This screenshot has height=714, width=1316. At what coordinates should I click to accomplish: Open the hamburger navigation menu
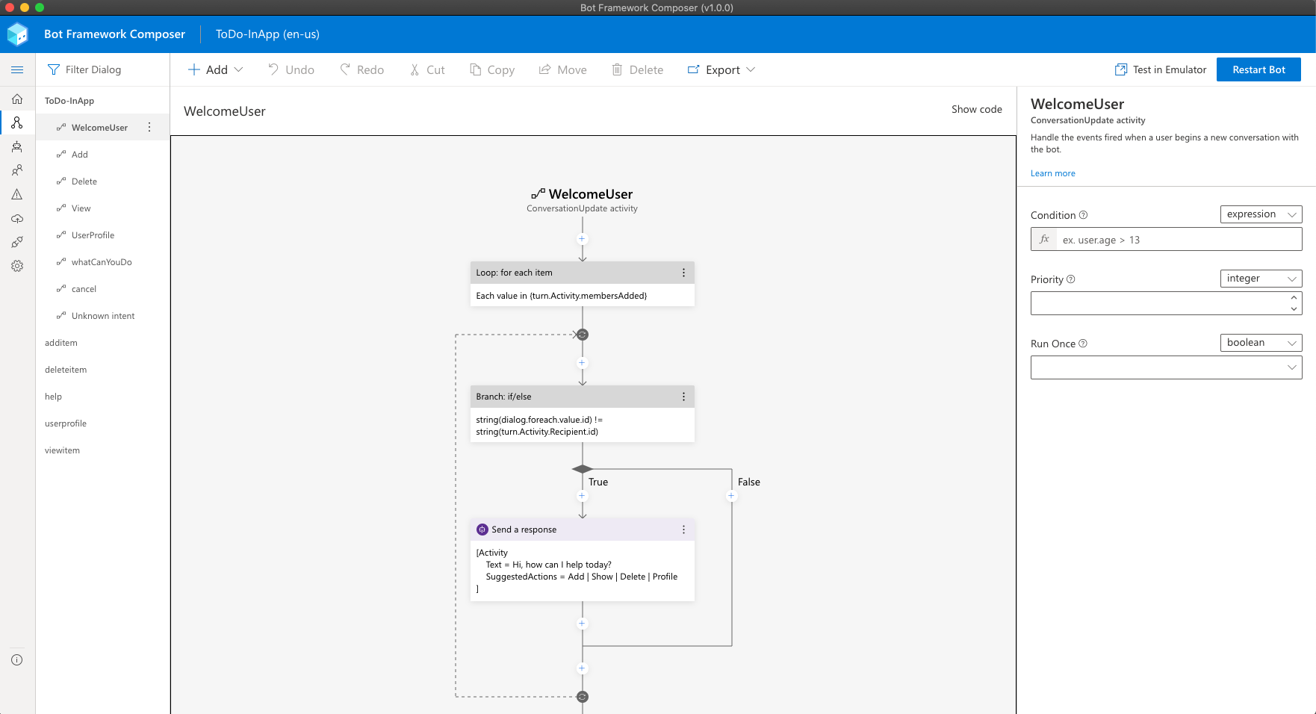click(17, 69)
